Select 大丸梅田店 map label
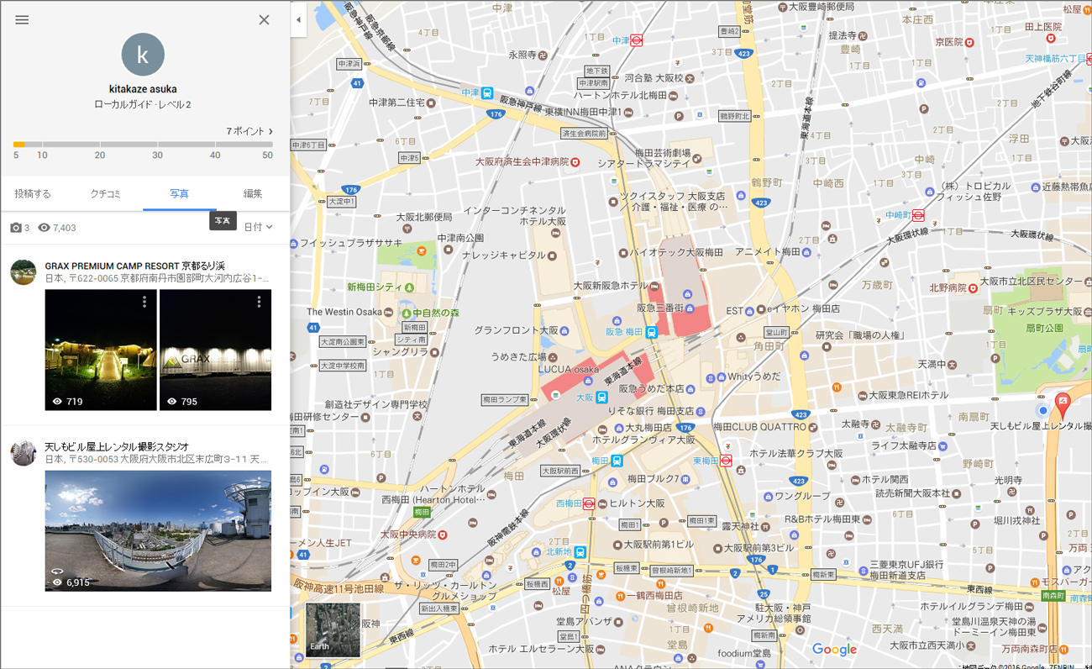This screenshot has width=1092, height=669. pos(649,427)
